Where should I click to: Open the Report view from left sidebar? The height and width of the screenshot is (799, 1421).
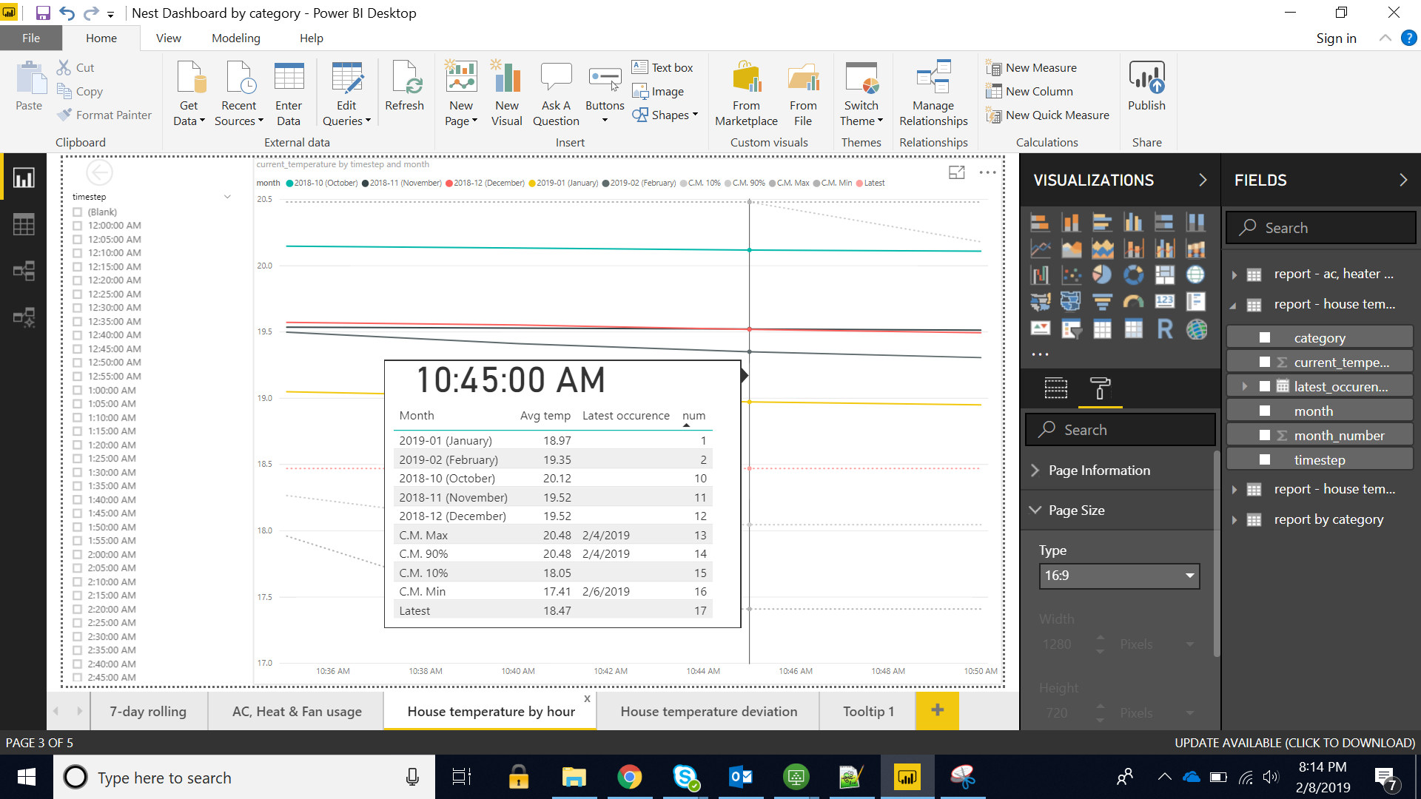(x=24, y=178)
